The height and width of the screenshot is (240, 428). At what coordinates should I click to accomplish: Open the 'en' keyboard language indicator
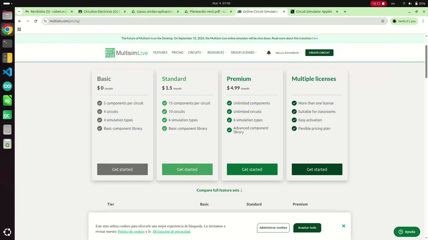click(x=393, y=3)
